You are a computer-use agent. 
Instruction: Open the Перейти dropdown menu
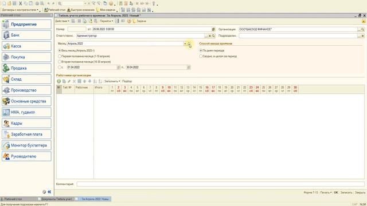(106, 21)
